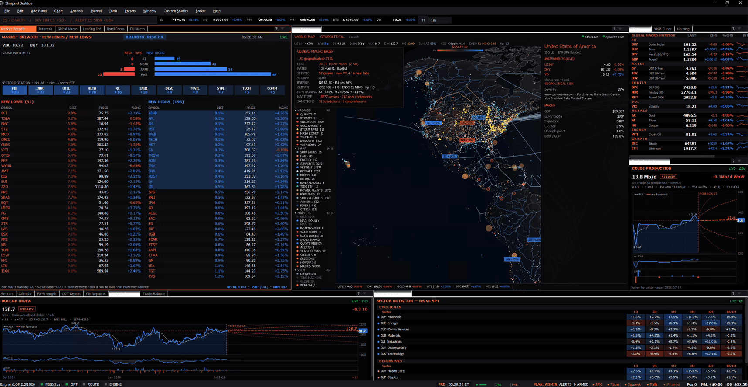Switch to the Yield Curve tab
Screen dimensions: 748x387
coord(663,29)
